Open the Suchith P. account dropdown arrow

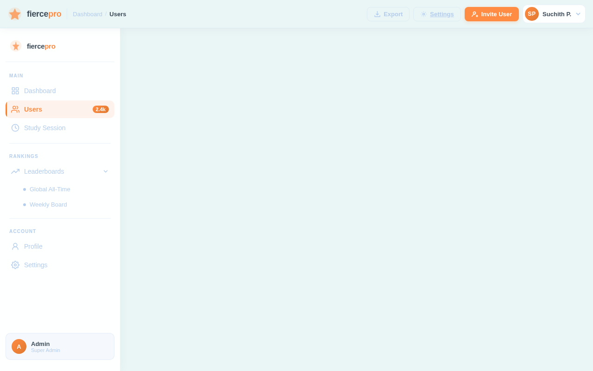click(x=578, y=14)
